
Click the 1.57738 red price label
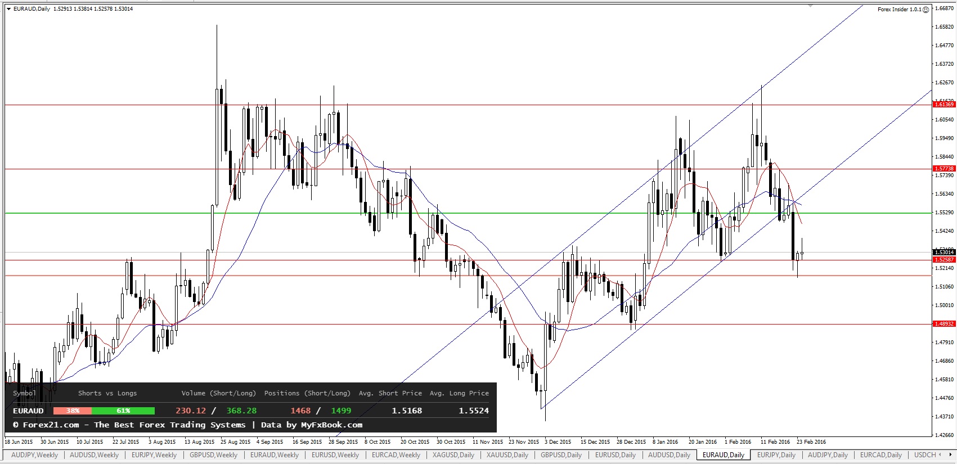click(x=944, y=169)
